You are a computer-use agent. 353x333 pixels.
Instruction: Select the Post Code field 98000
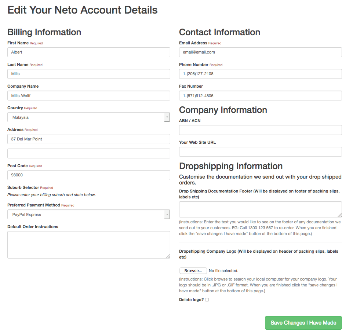89,175
